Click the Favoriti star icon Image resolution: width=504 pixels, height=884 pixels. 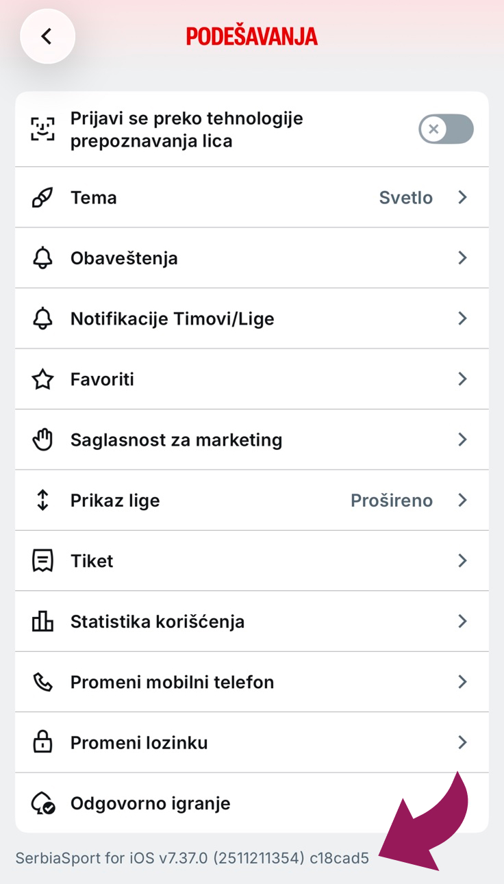(42, 379)
